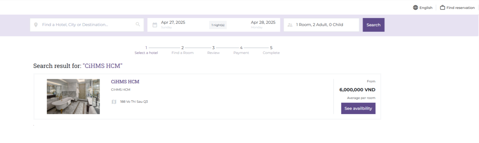Viewport: 479px width, 143px height.
Task: Click the guests people icon
Action: coord(290,25)
